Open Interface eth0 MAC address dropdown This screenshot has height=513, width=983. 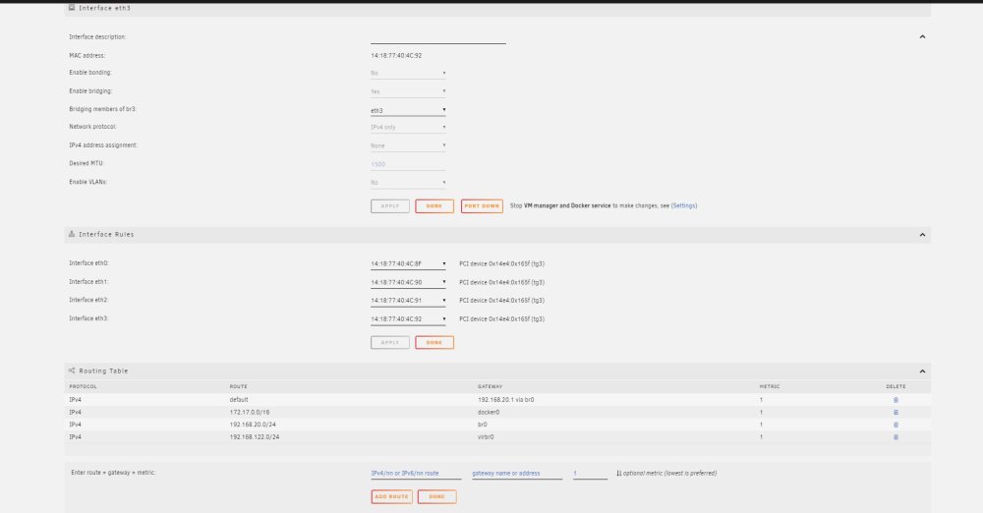coord(408,264)
